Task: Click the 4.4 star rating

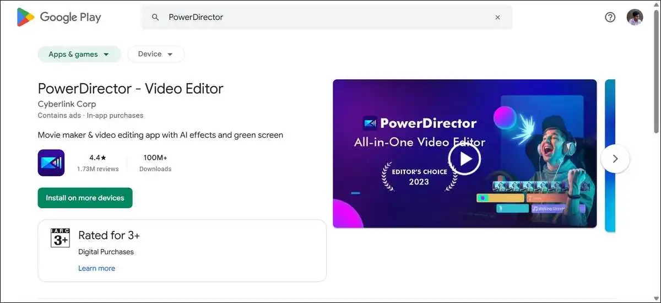Action: pyautogui.click(x=97, y=158)
